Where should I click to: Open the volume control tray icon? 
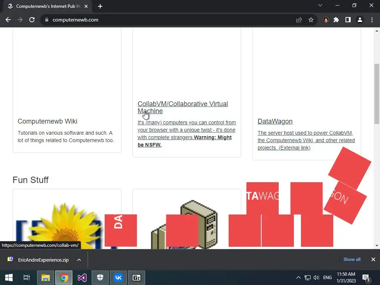click(x=316, y=278)
